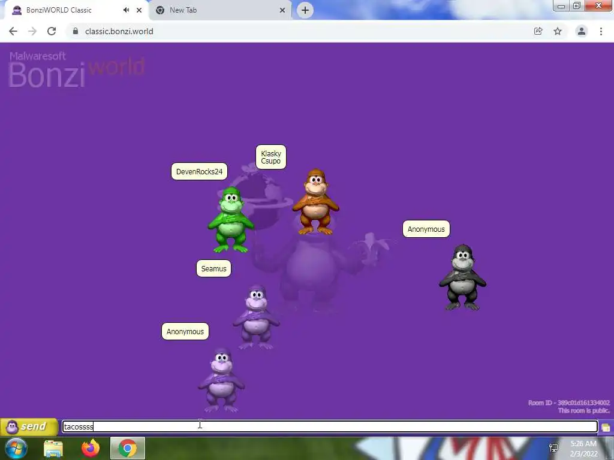Viewport: 614px width, 460px height.
Task: Click Anonymous label above black gorilla
Action: 426,229
